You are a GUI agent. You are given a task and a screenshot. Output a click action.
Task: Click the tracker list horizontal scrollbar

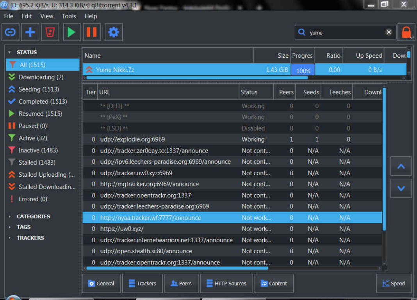(x=177, y=268)
